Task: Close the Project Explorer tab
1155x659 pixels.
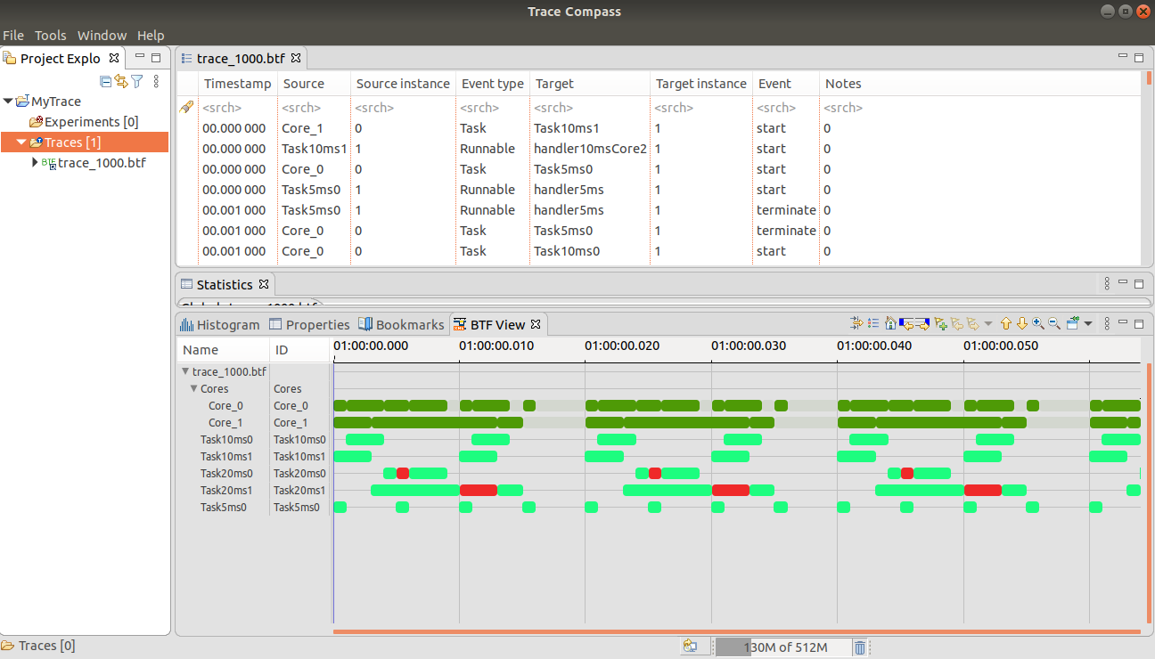Action: [x=113, y=58]
